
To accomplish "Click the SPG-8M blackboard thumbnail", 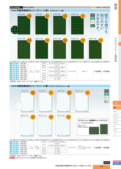I will click(x=42, y=25).
